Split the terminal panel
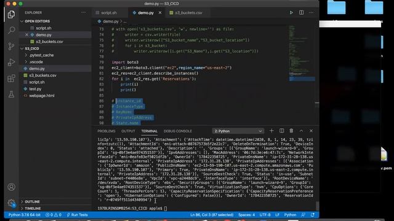Viewport: 394px width, 221px height. click(x=282, y=131)
